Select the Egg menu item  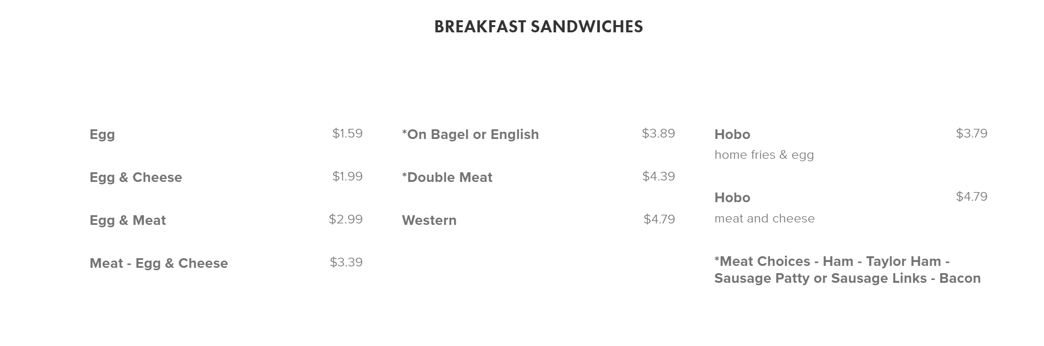[x=102, y=135]
